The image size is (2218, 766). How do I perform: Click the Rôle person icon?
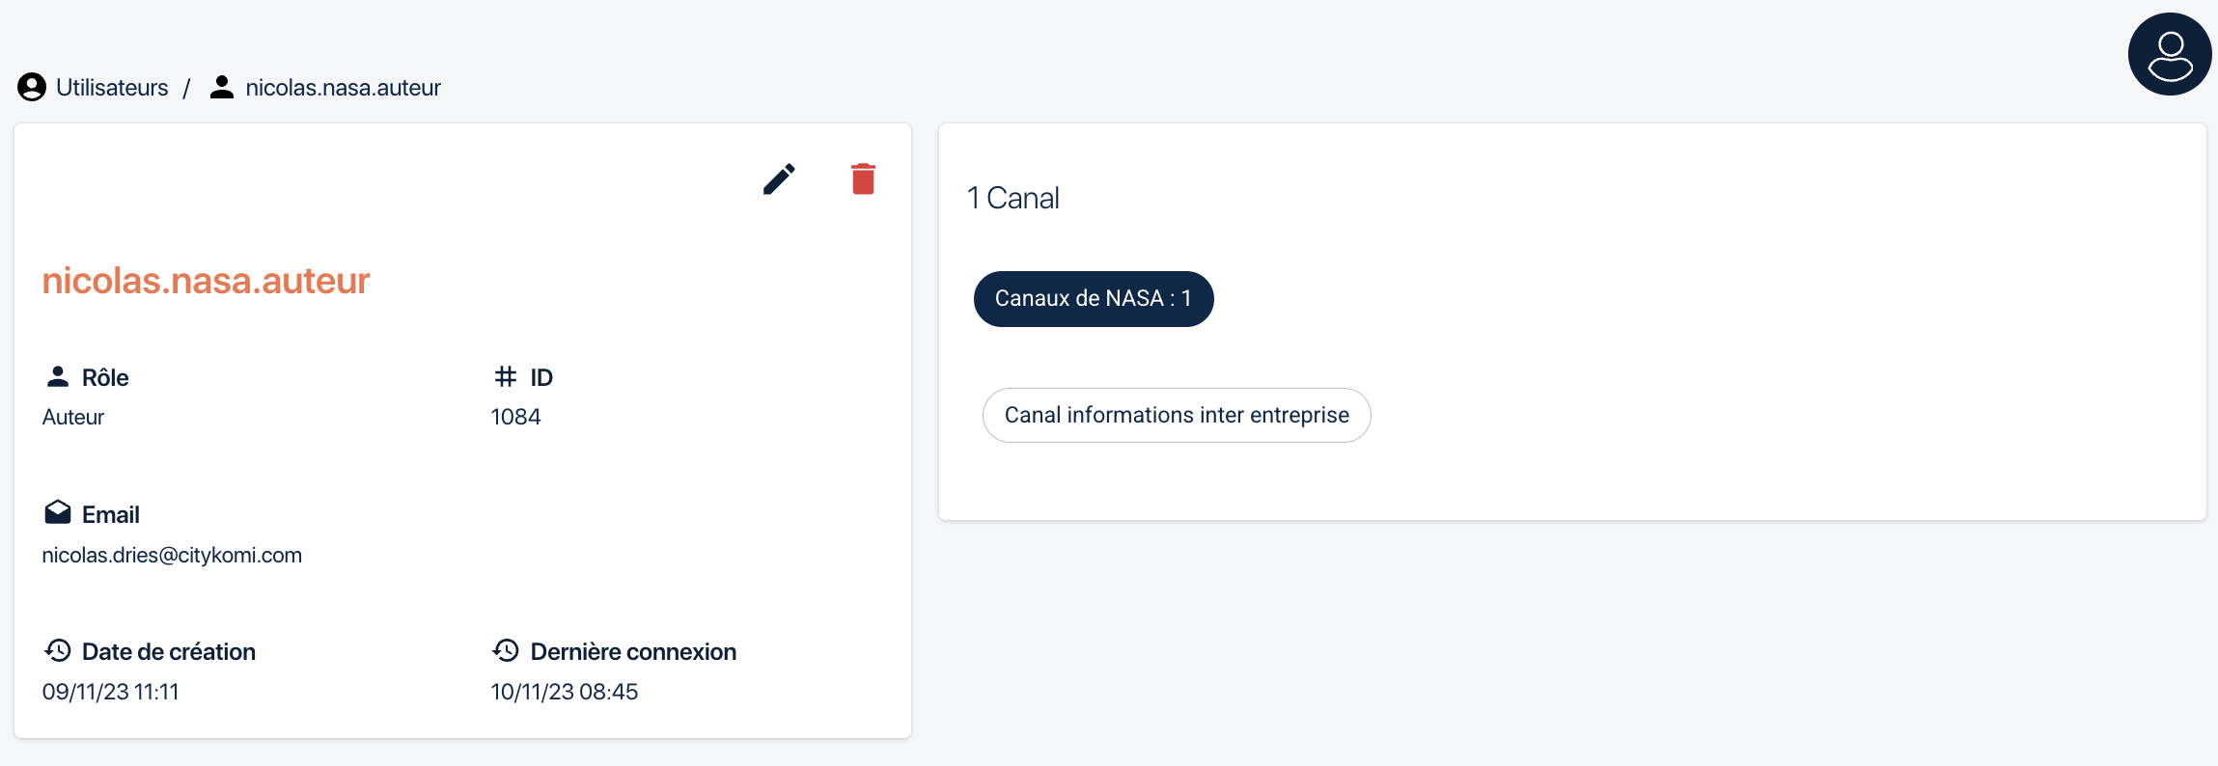(58, 377)
